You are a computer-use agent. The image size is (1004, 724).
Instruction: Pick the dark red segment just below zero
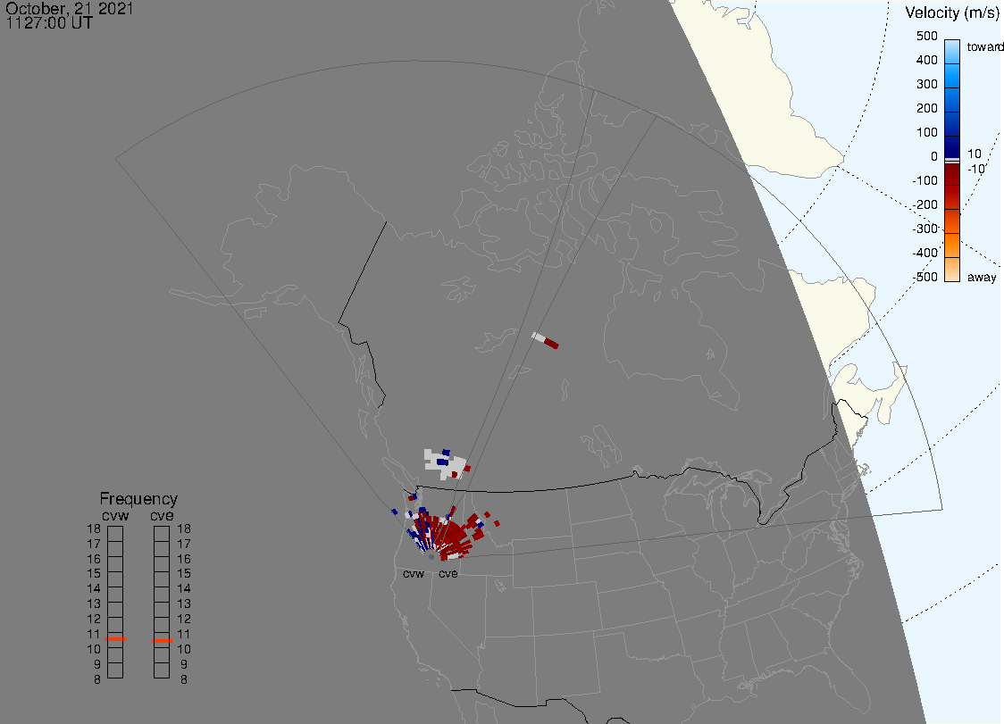(x=952, y=174)
